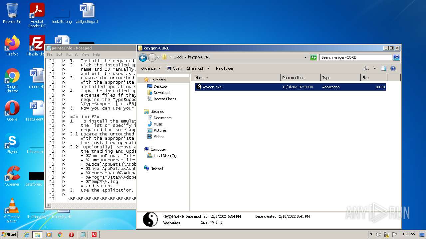Open Notepad Help menu
This screenshot has height=239, width=426.
[x=96, y=54]
